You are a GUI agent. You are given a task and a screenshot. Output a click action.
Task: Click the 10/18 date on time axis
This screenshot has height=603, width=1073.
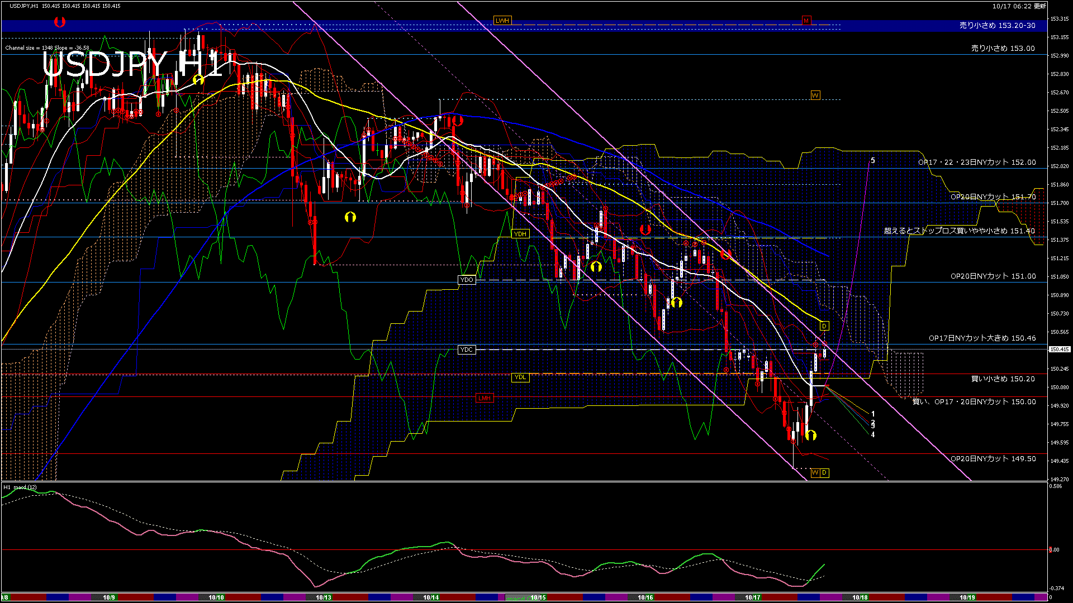(x=860, y=597)
